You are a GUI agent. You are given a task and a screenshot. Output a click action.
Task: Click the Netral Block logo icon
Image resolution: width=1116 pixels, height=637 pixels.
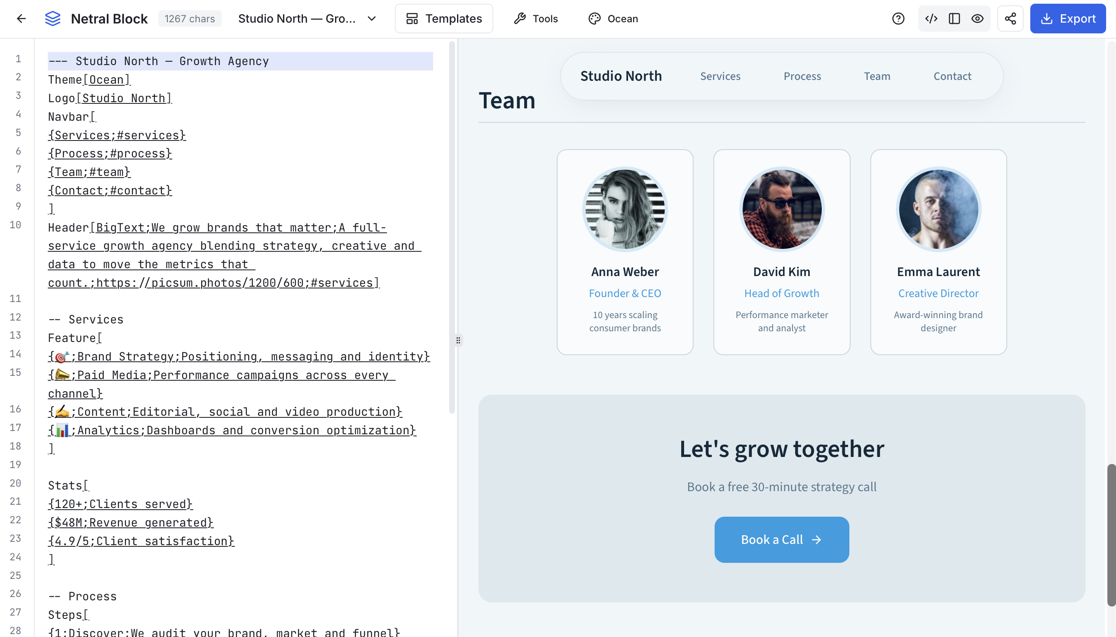52,19
